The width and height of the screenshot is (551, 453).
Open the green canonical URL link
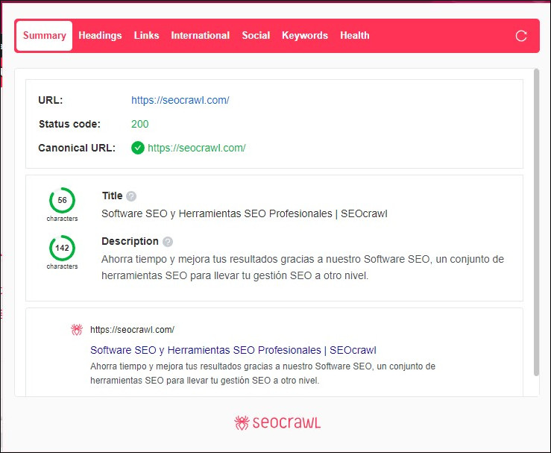[196, 148]
